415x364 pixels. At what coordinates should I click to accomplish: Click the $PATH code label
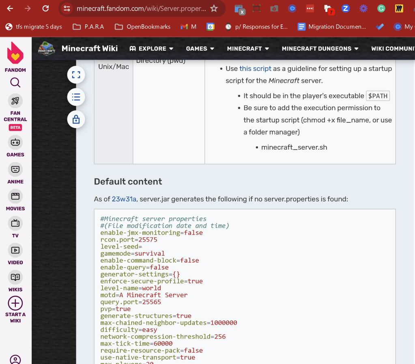pos(378,96)
